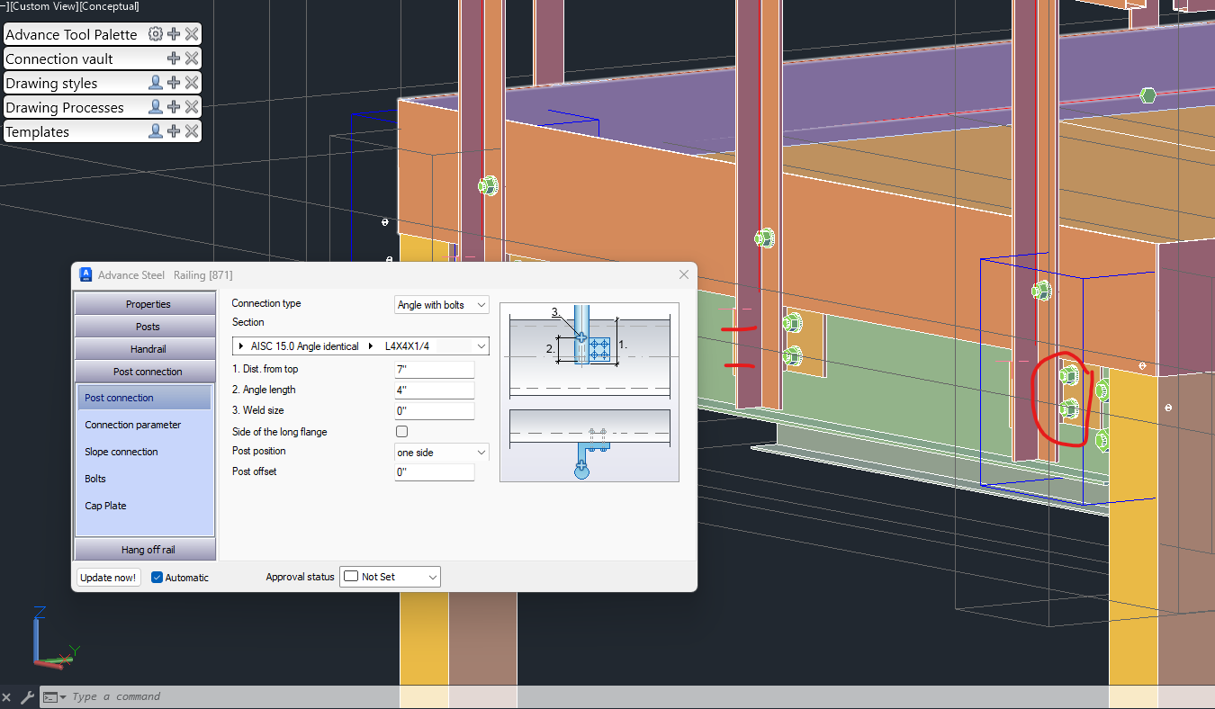Click the Advance Steel logo in the dialog titlebar
Image resolution: width=1215 pixels, height=709 pixels.
click(85, 274)
